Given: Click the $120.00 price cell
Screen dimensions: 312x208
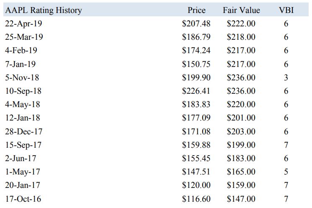Looking at the screenshot, I should point(196,185).
